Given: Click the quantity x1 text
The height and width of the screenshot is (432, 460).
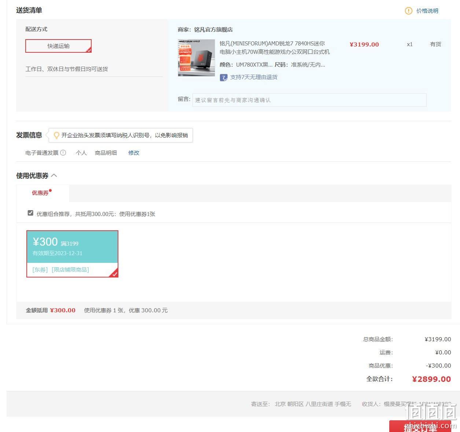Looking at the screenshot, I should (410, 44).
